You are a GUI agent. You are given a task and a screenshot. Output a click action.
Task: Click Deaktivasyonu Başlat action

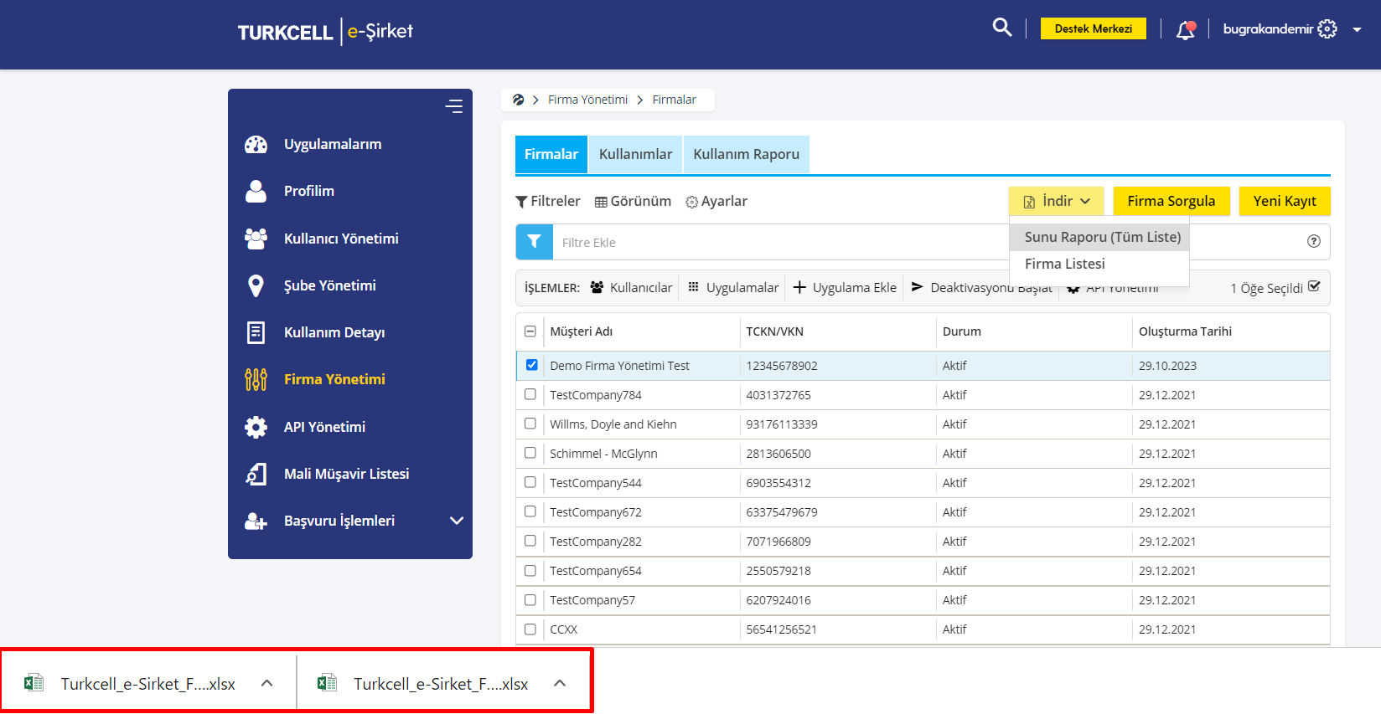[981, 287]
